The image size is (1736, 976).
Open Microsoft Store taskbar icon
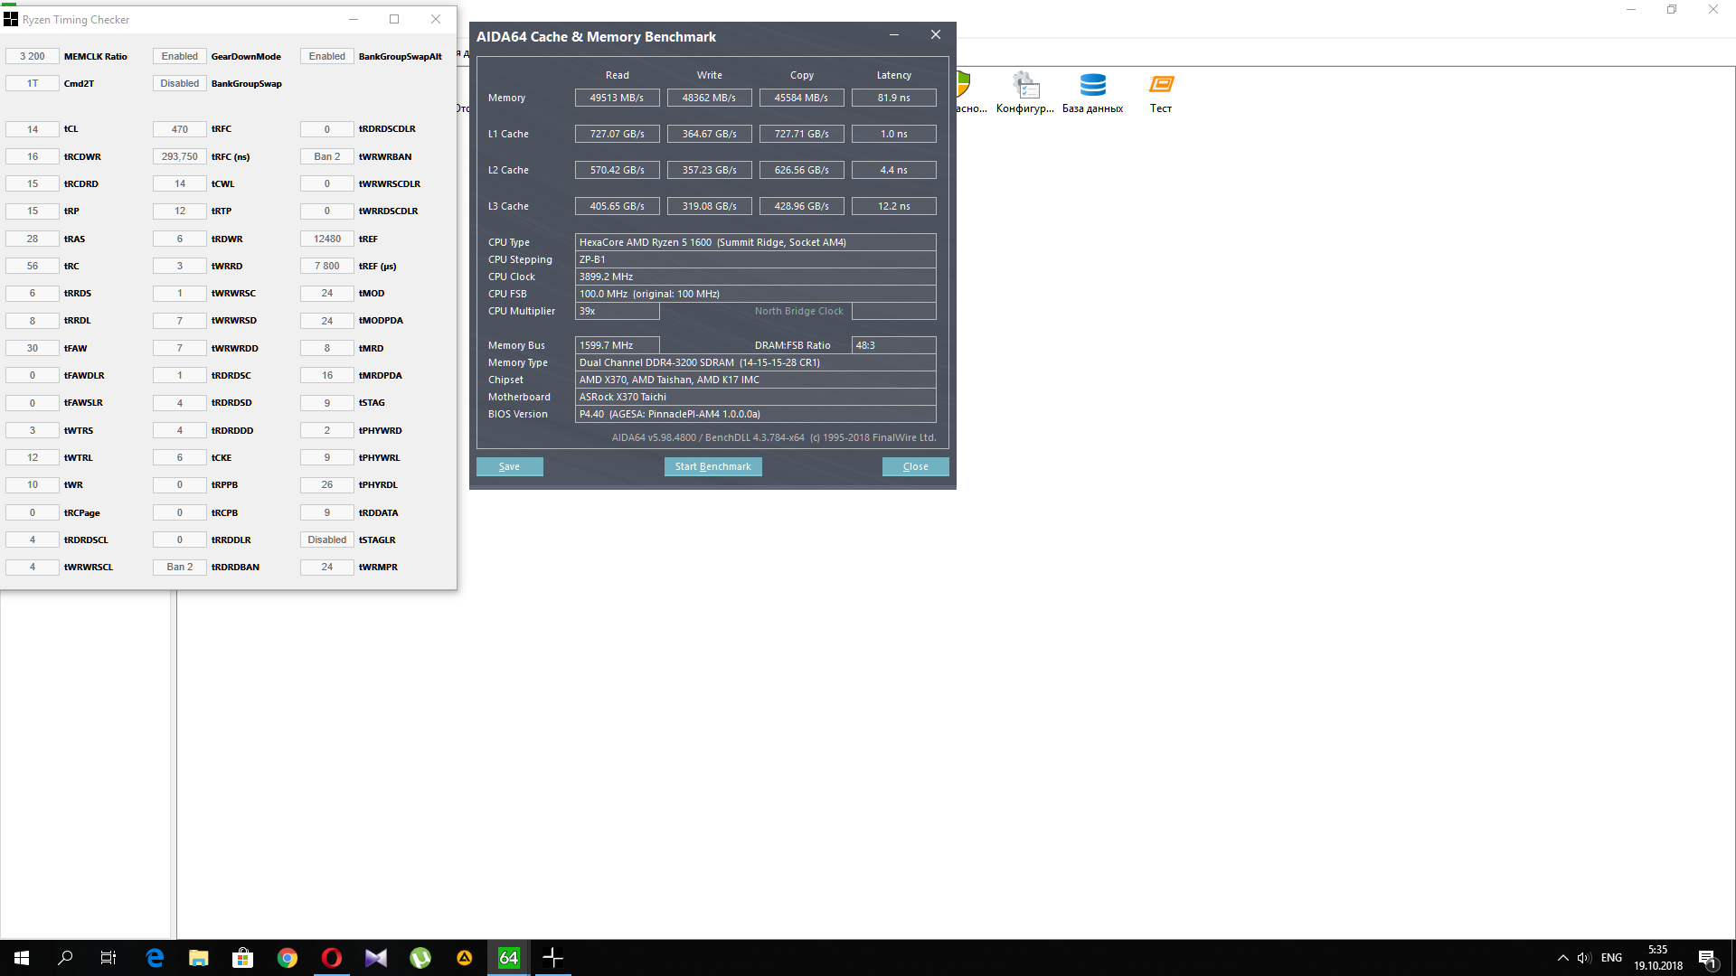[243, 958]
